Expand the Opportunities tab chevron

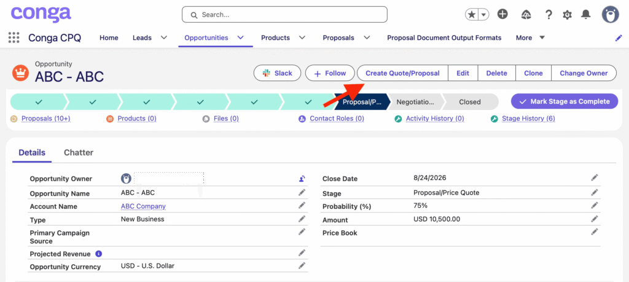pyautogui.click(x=240, y=37)
